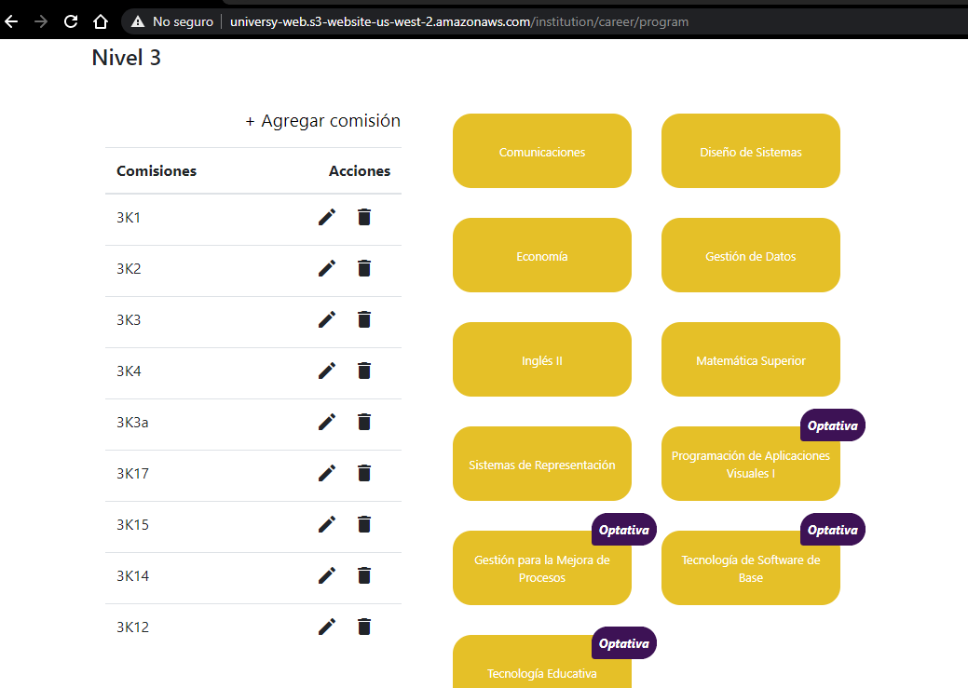This screenshot has height=688, width=968.
Task: Open Tecnología de Software de Base card
Action: [x=751, y=569]
